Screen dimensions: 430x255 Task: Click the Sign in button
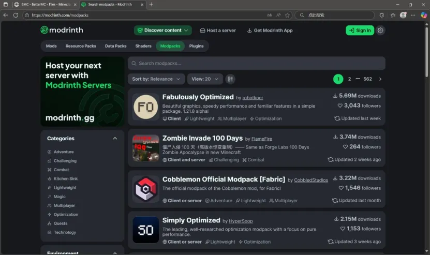click(x=360, y=31)
